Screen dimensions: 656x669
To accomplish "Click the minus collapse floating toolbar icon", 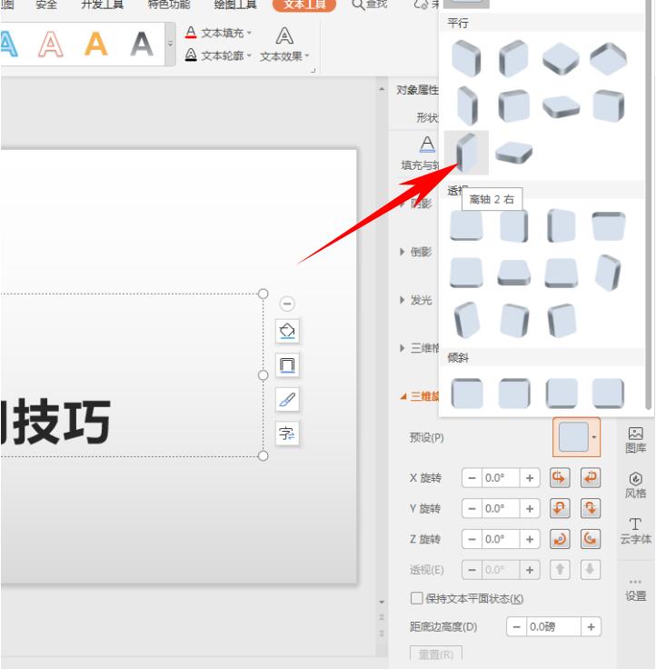I will (x=287, y=304).
